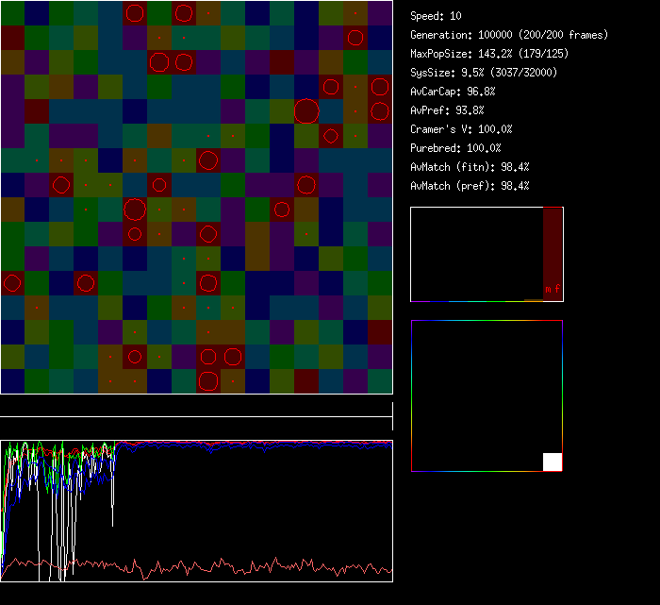660x605 pixels.
Task: Click the largest red circle in the grid
Action: (305, 111)
